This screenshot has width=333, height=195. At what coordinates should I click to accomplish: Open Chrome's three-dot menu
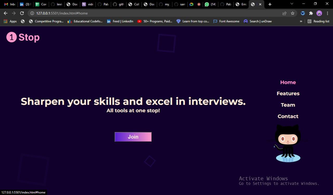(x=328, y=13)
